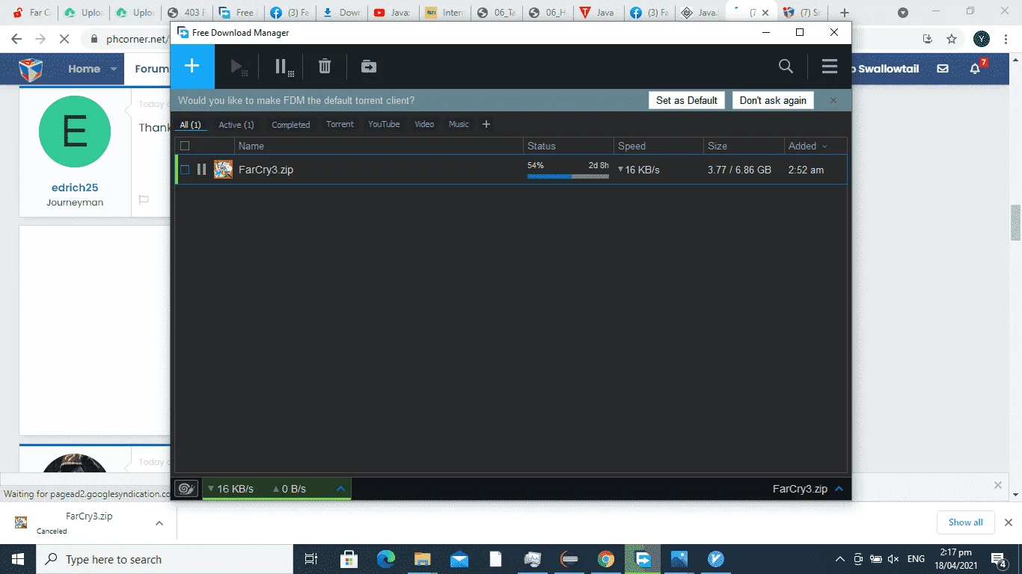Open phcorner inbox envelope icon
Image resolution: width=1022 pixels, height=574 pixels.
point(943,69)
